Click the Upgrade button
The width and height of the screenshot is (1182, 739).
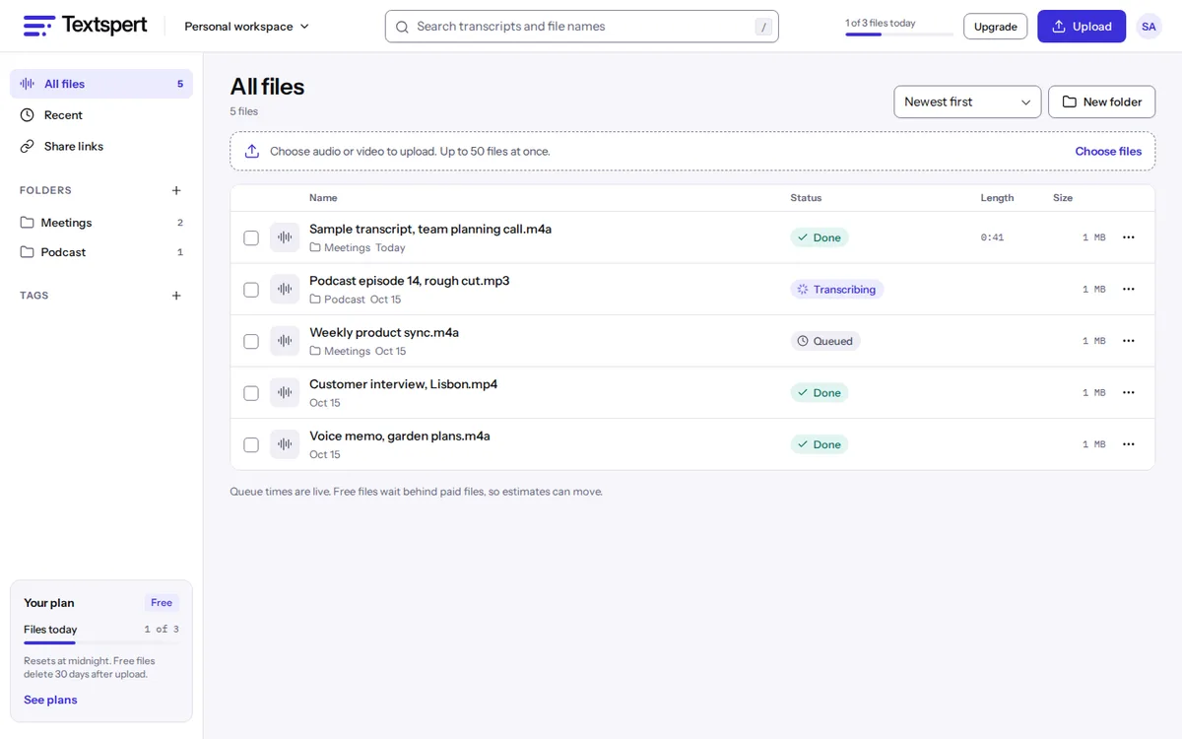995,27
